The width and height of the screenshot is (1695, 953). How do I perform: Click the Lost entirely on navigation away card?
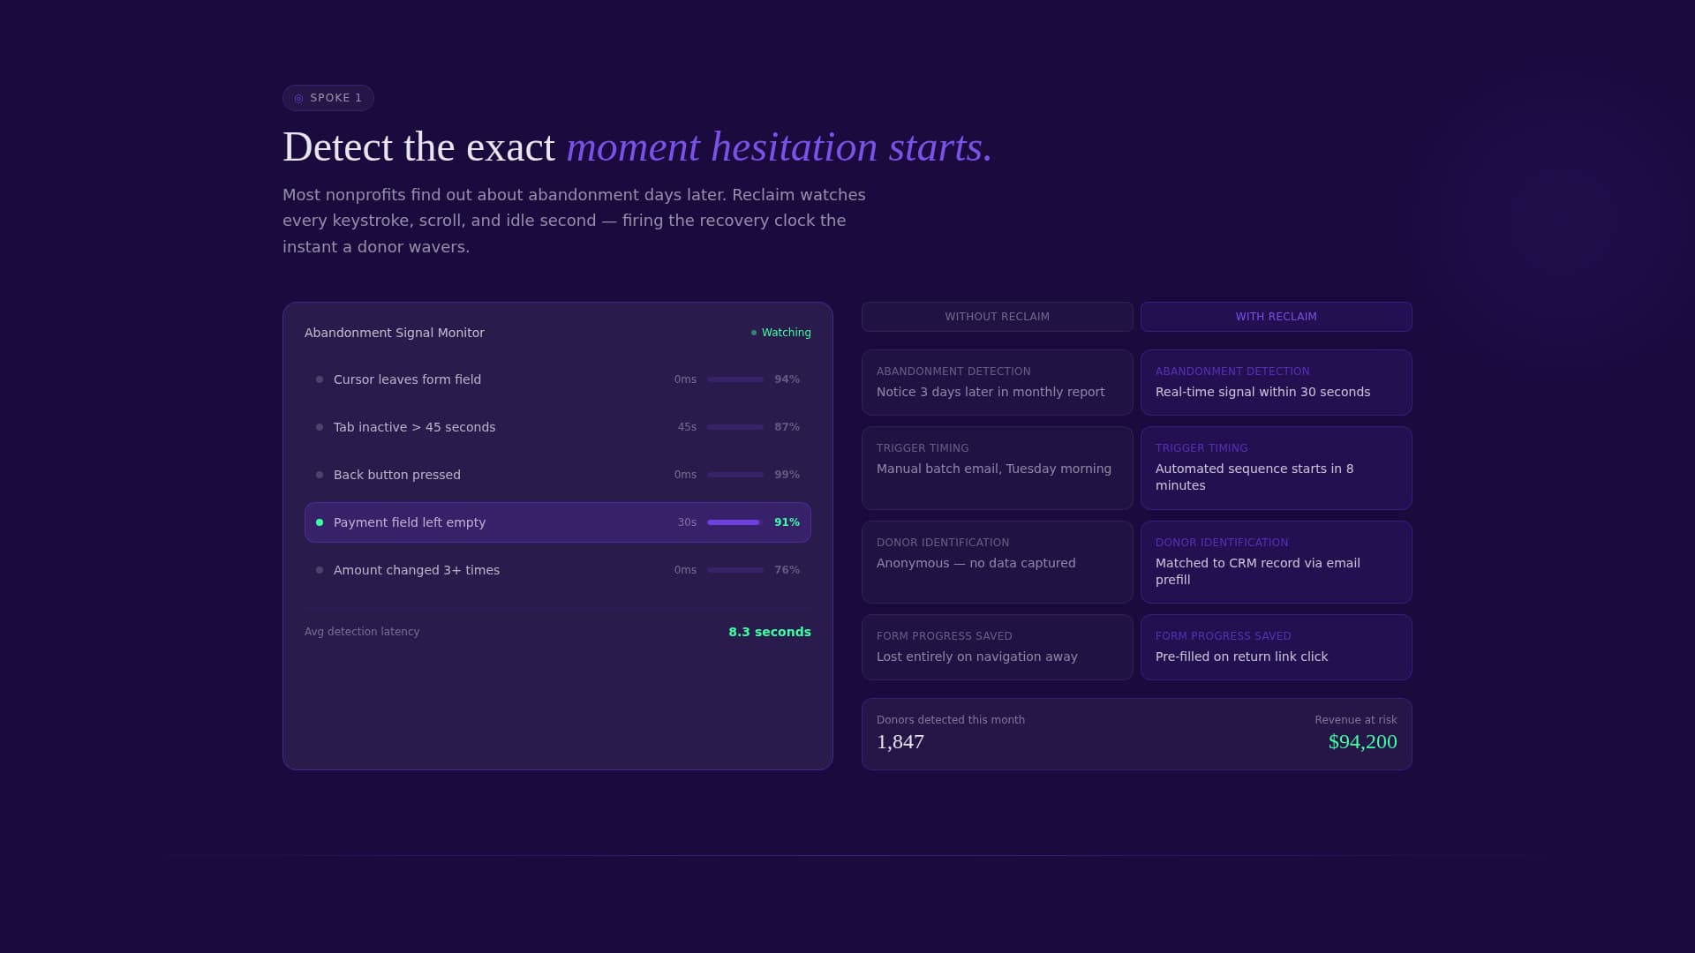(x=998, y=648)
